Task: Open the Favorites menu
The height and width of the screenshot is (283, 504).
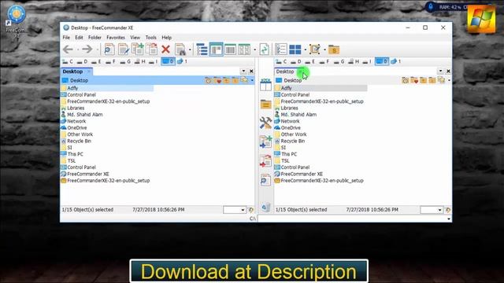Action: coord(116,38)
